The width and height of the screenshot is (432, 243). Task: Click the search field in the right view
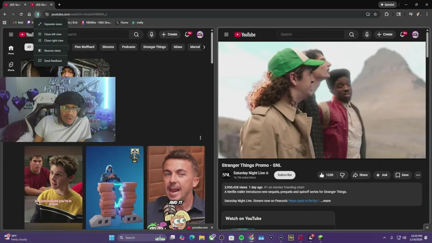click(x=310, y=34)
